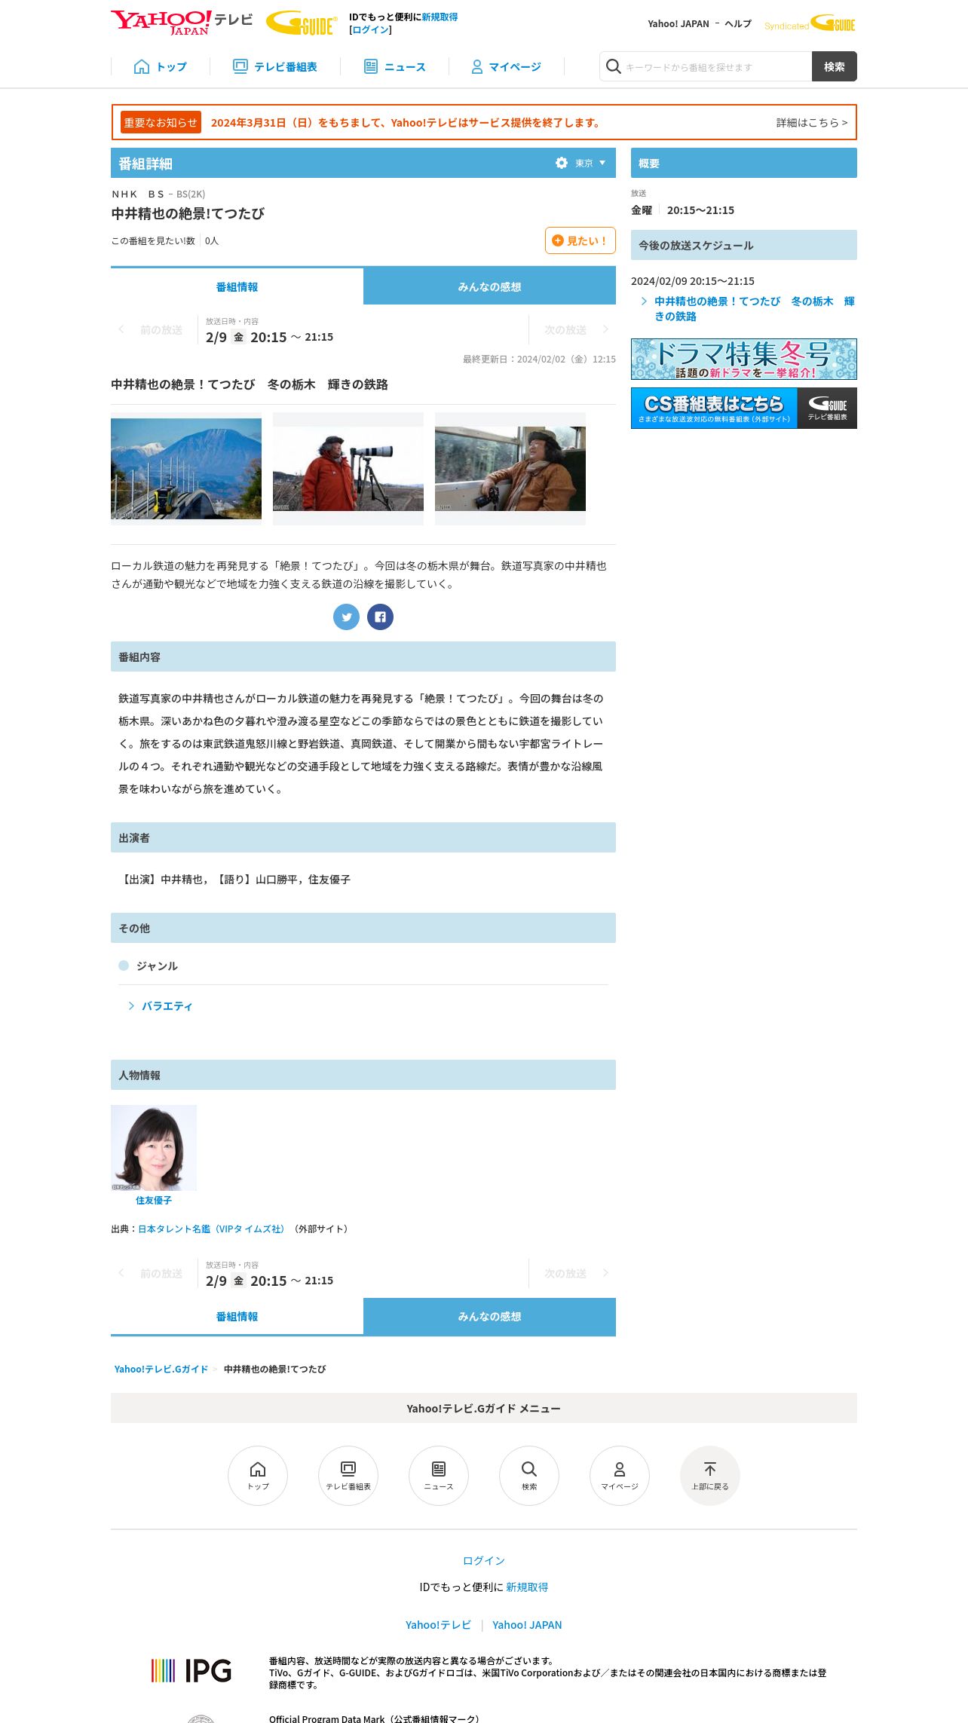Click footer 検索 circle icon
This screenshot has width=968, height=1723.
(529, 1476)
